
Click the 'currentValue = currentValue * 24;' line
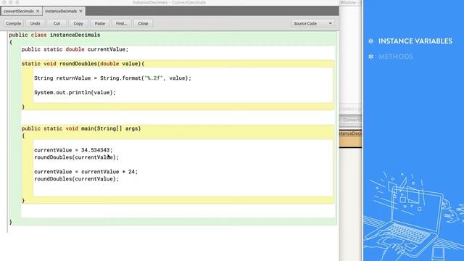point(86,172)
